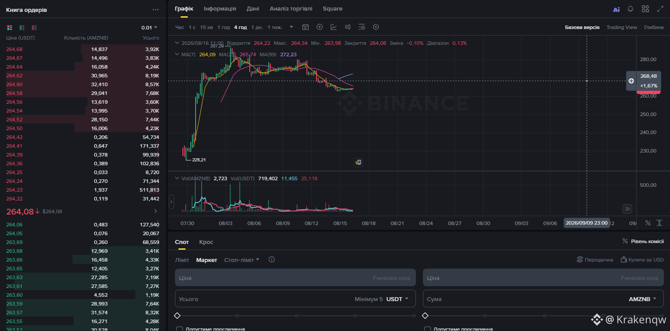
Task: Collapse the candle OHLC info chevron
Action: (177, 43)
